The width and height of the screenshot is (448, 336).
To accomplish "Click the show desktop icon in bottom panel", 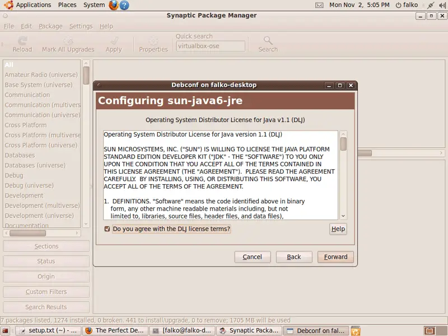I will click(x=6, y=331).
